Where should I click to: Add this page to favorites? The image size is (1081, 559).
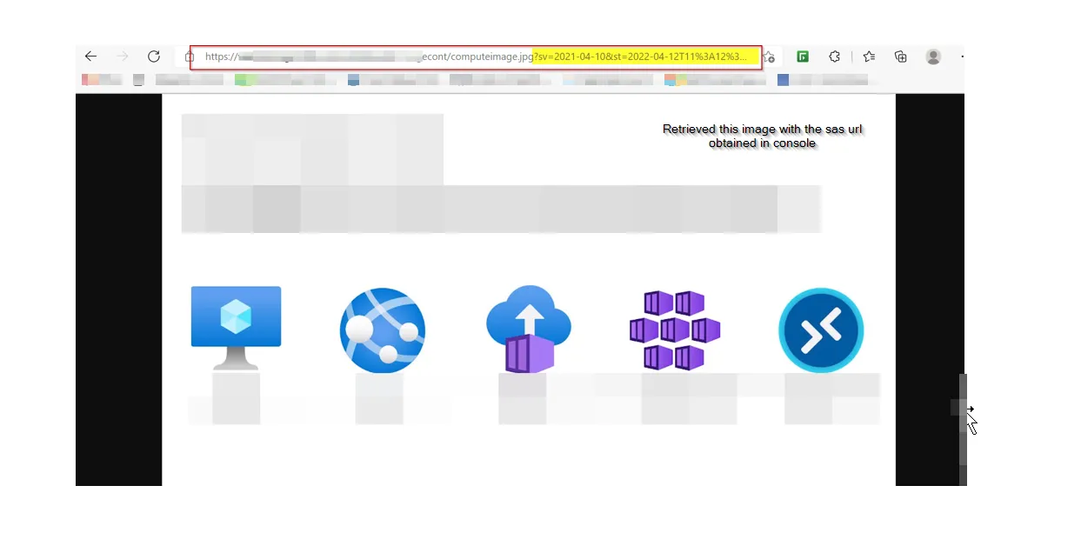(769, 57)
